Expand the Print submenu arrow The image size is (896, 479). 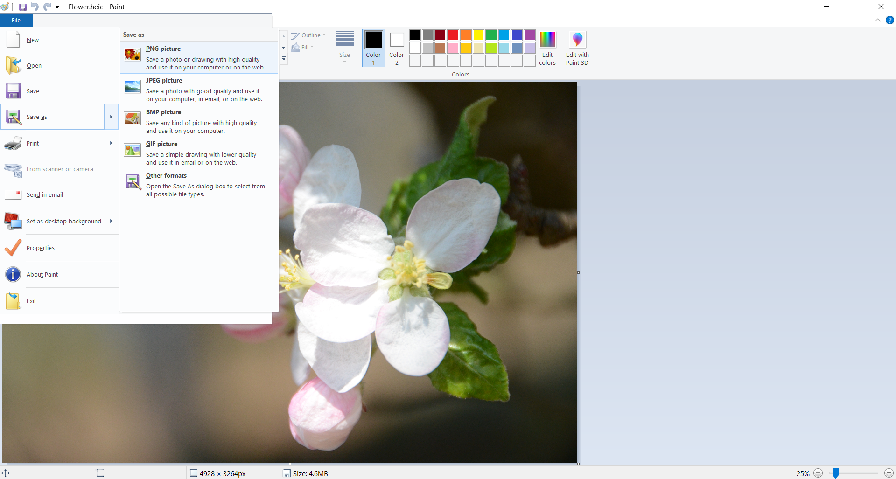(x=111, y=143)
